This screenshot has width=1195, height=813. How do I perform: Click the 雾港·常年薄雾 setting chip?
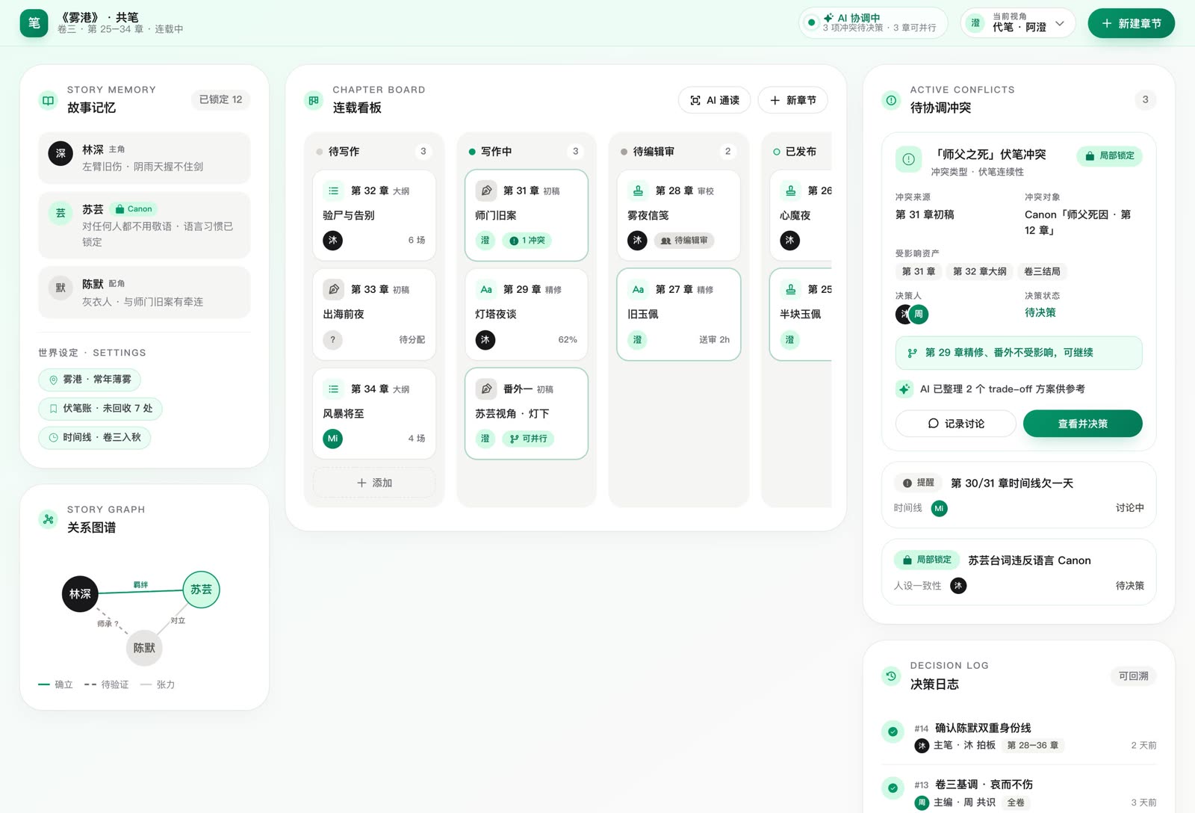(90, 380)
